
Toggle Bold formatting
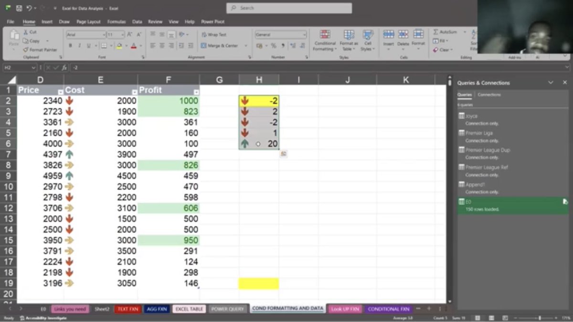point(70,46)
